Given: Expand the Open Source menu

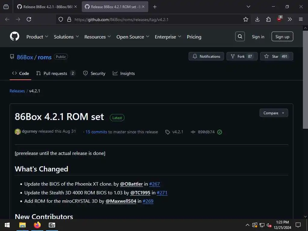Looking at the screenshot, I should pyautogui.click(x=133, y=37).
